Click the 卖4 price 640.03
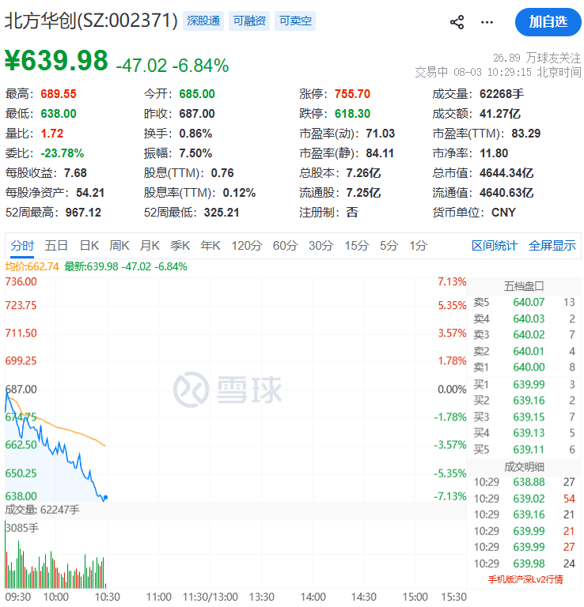 click(x=529, y=319)
